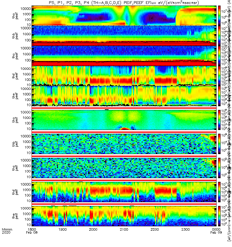Click inside the thd peef spectrogram panel
Image resolution: width=232 pixels, height=247 pixels.
coord(124,76)
